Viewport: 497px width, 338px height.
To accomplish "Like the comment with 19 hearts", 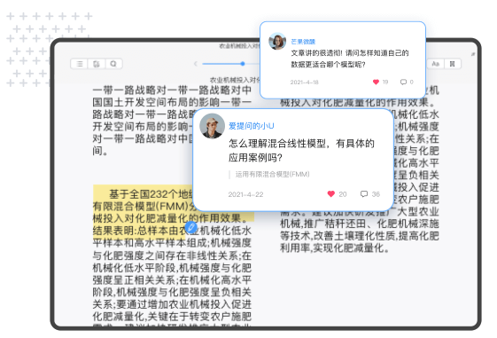I will click(376, 82).
